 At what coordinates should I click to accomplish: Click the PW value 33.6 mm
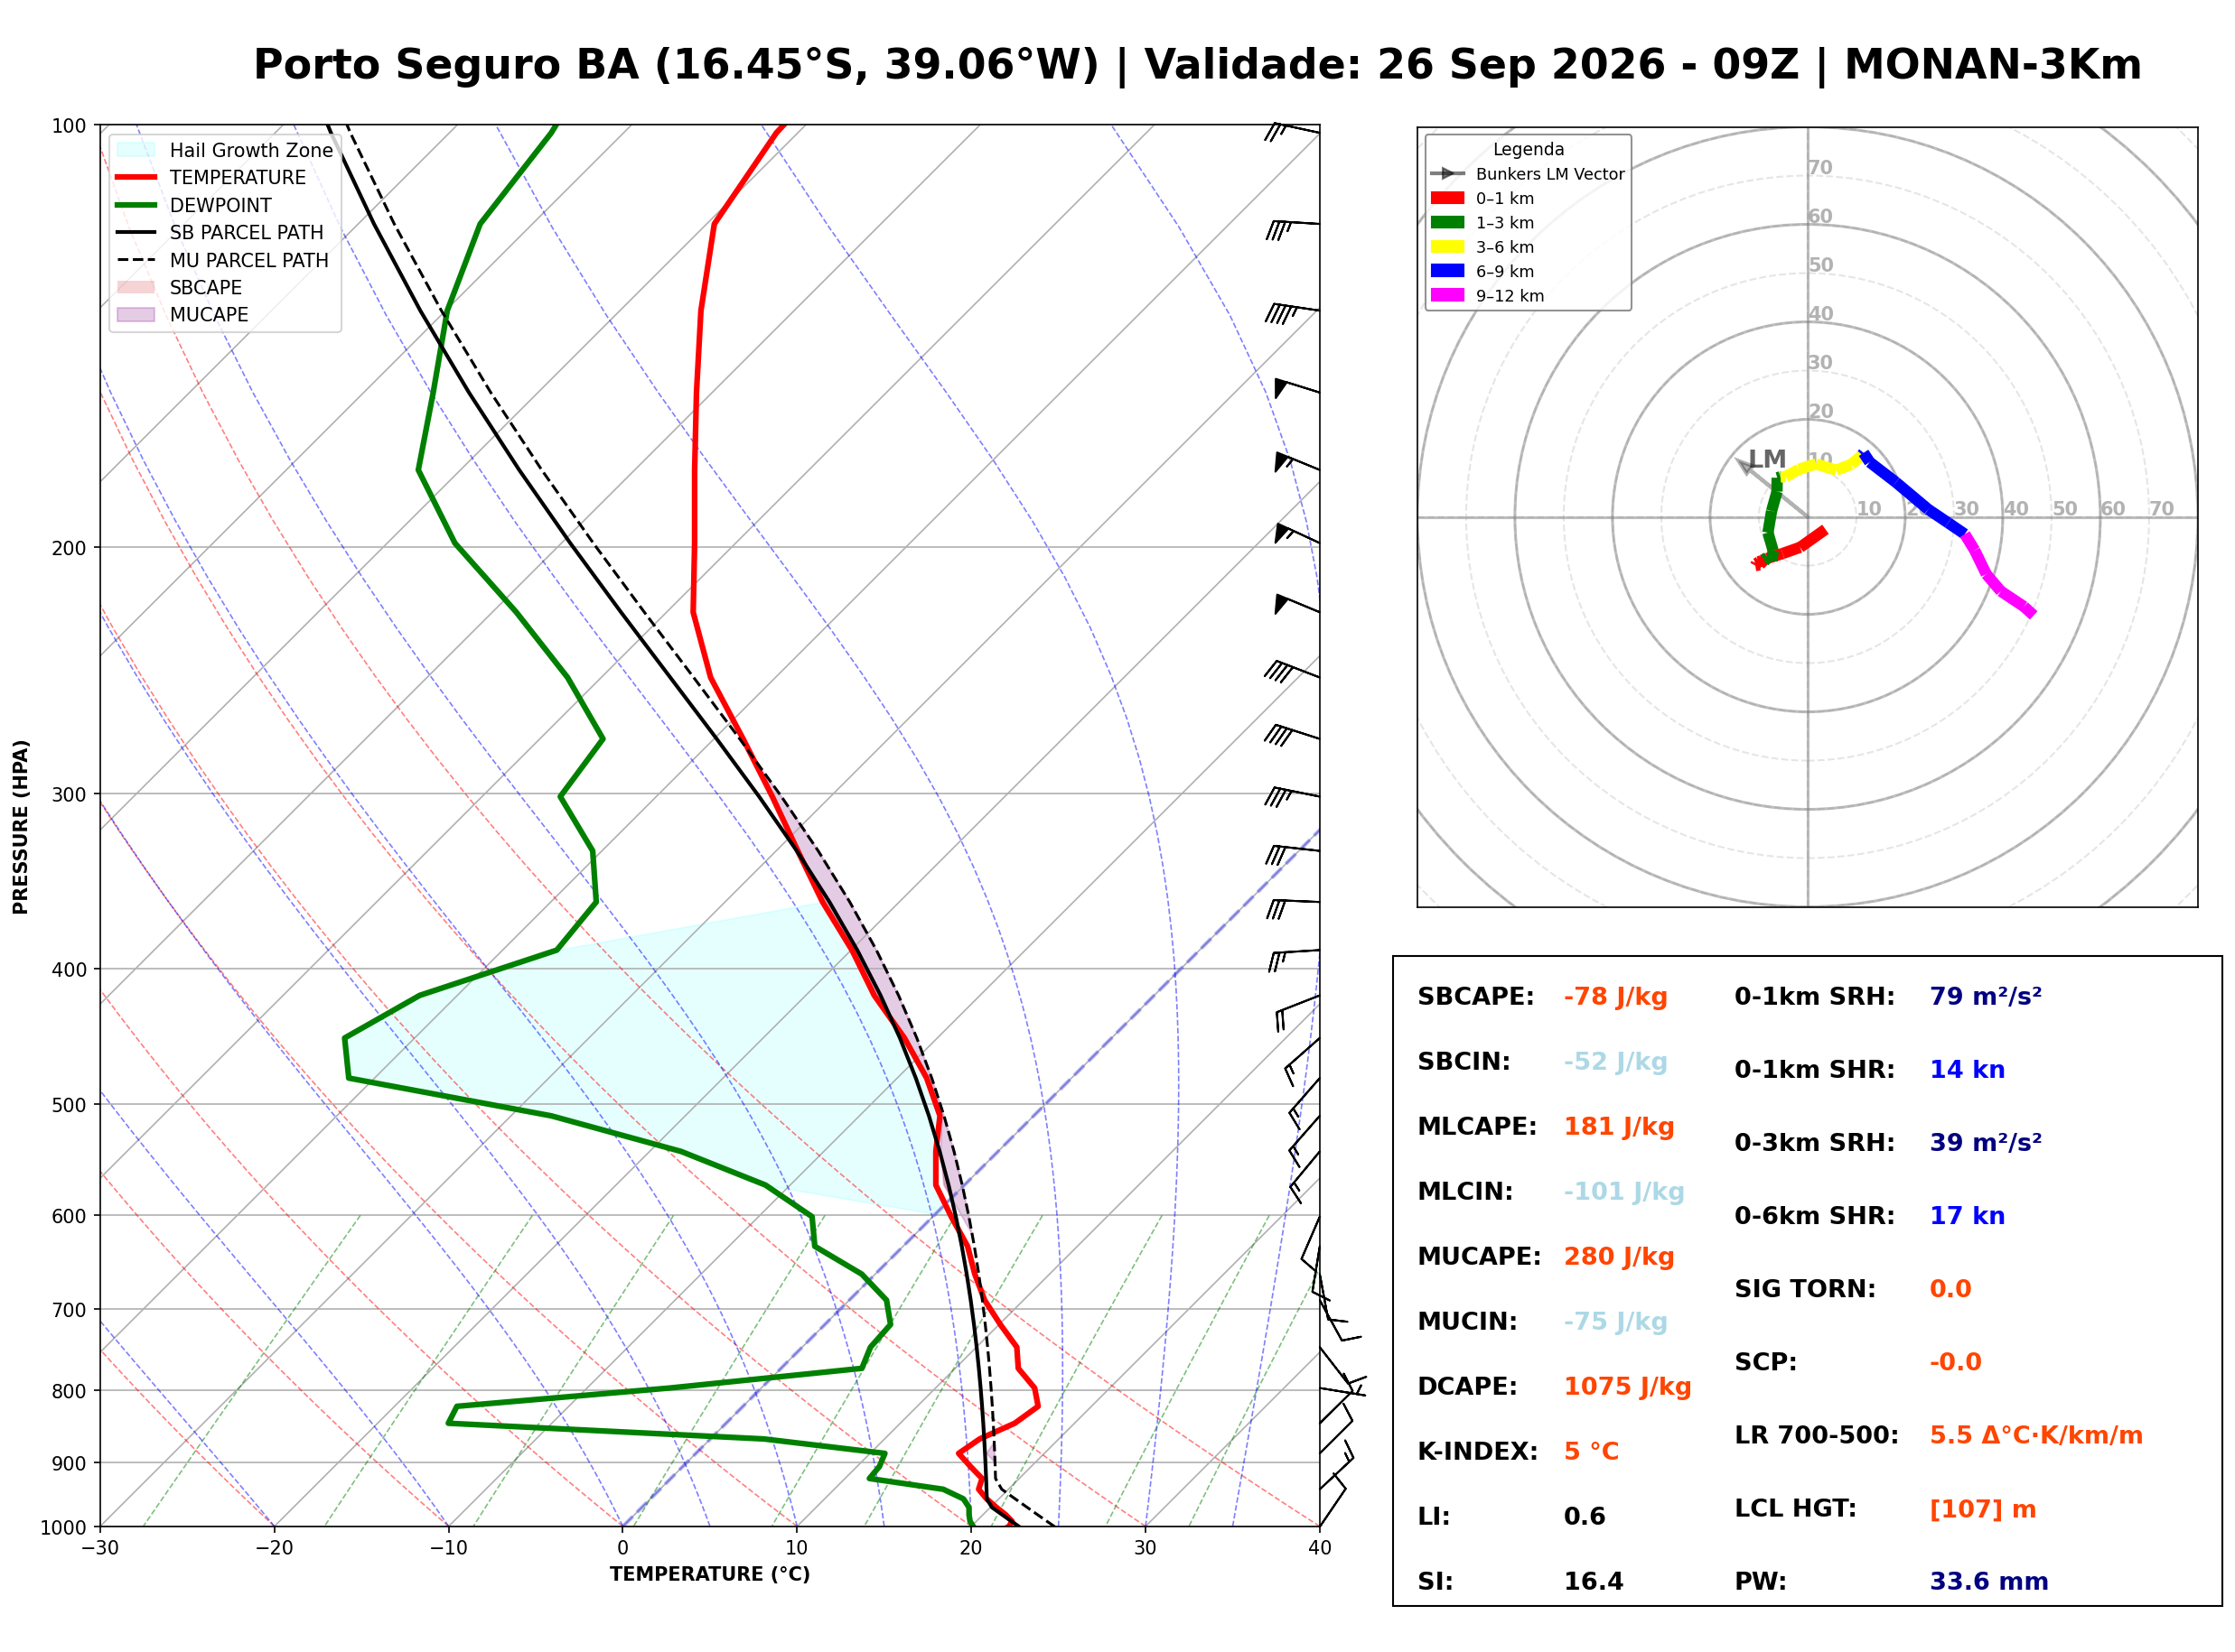(x=1989, y=1582)
